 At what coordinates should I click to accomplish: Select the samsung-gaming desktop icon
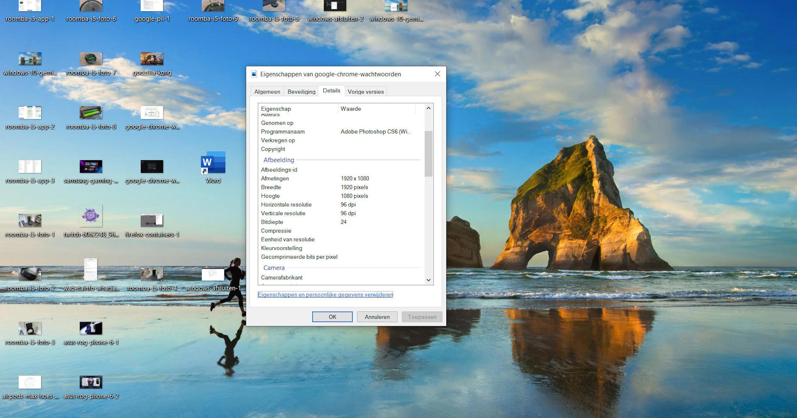pyautogui.click(x=91, y=172)
